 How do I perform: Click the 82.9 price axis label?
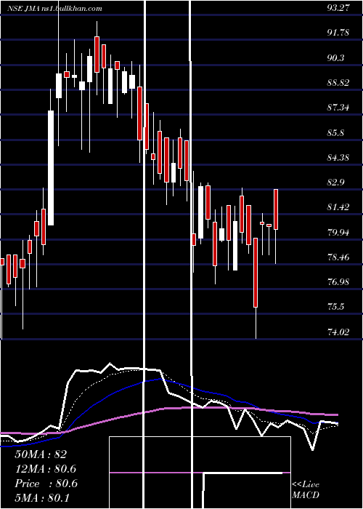(336, 183)
